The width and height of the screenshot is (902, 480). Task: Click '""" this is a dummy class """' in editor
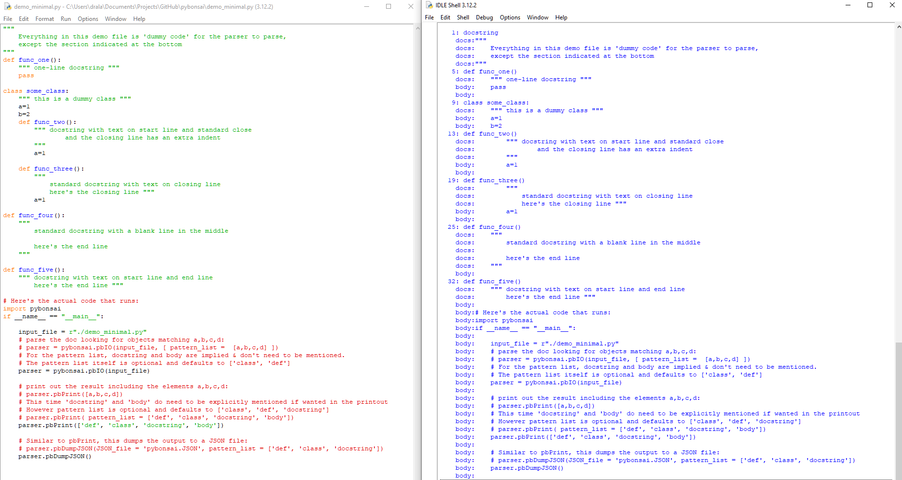click(75, 99)
